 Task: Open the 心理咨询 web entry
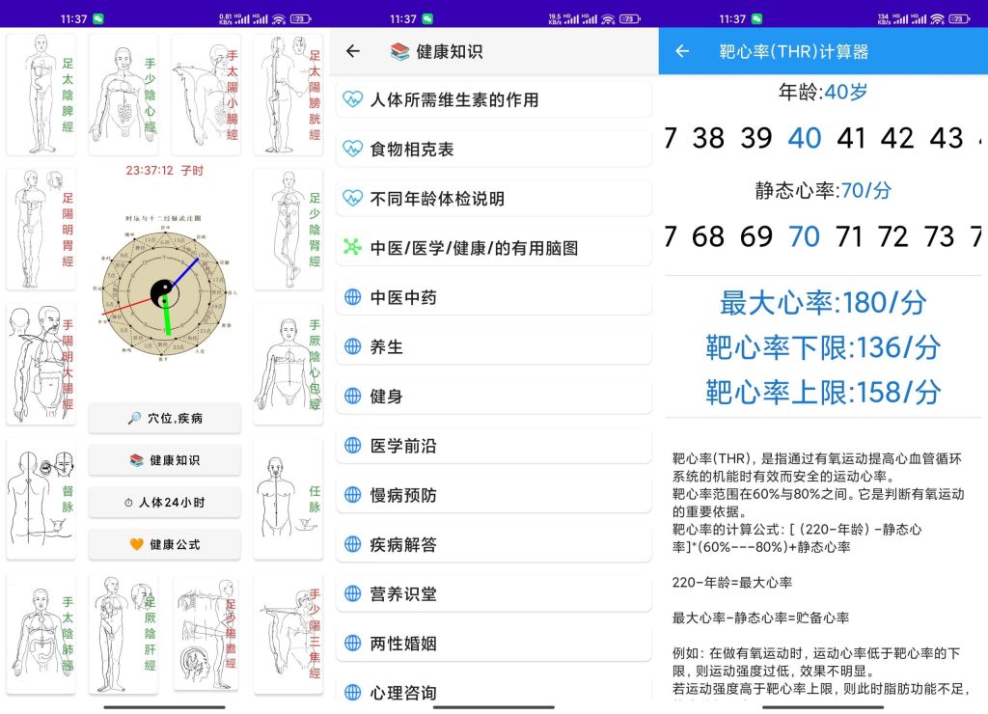[494, 690]
